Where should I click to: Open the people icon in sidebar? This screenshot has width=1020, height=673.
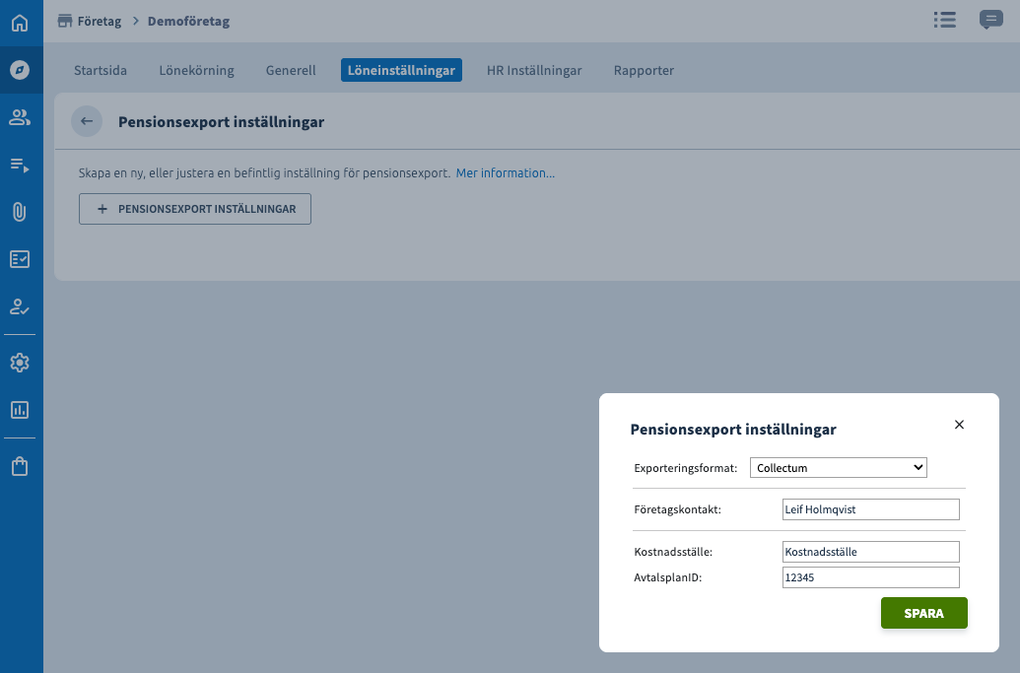pyautogui.click(x=20, y=117)
